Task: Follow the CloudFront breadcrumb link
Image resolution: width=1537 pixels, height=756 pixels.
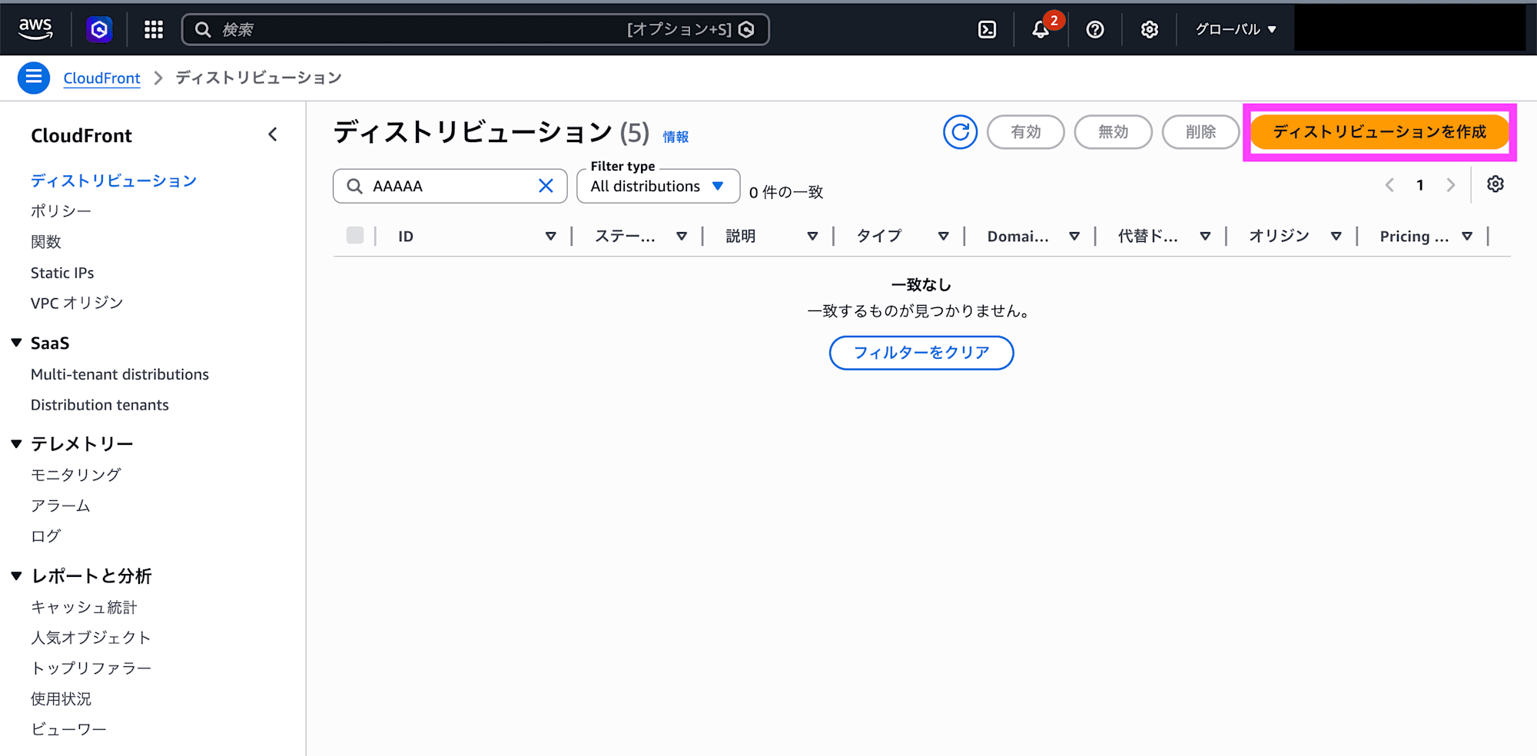Action: pos(101,78)
